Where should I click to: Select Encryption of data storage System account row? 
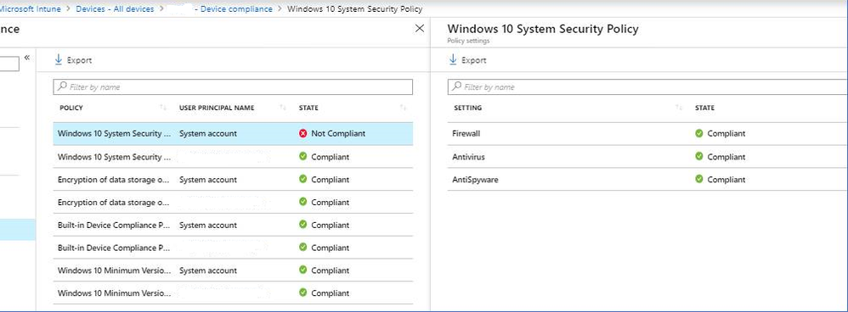233,179
